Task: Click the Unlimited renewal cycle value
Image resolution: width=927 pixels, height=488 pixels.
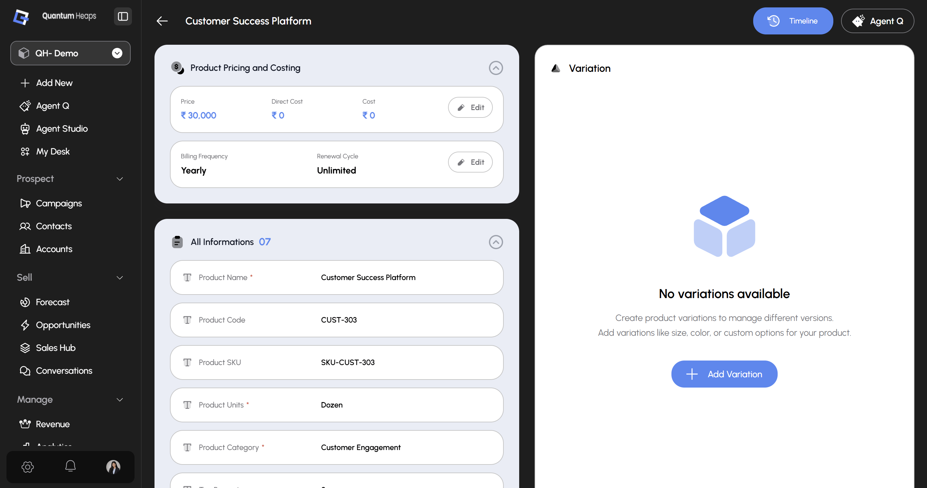Action: (x=336, y=170)
